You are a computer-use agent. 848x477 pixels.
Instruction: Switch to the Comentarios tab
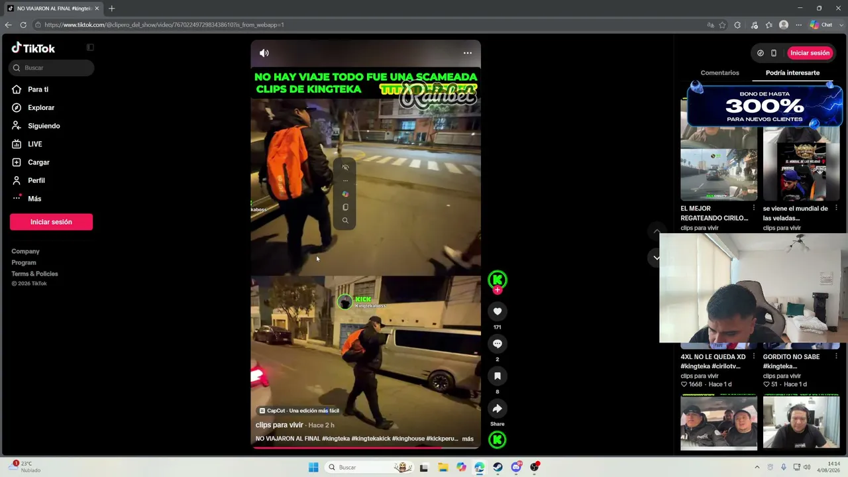coord(719,73)
